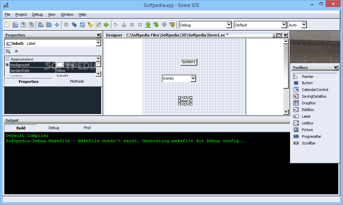Click the blue plus Add Files icon
The height and width of the screenshot is (205, 343).
[x=57, y=25]
